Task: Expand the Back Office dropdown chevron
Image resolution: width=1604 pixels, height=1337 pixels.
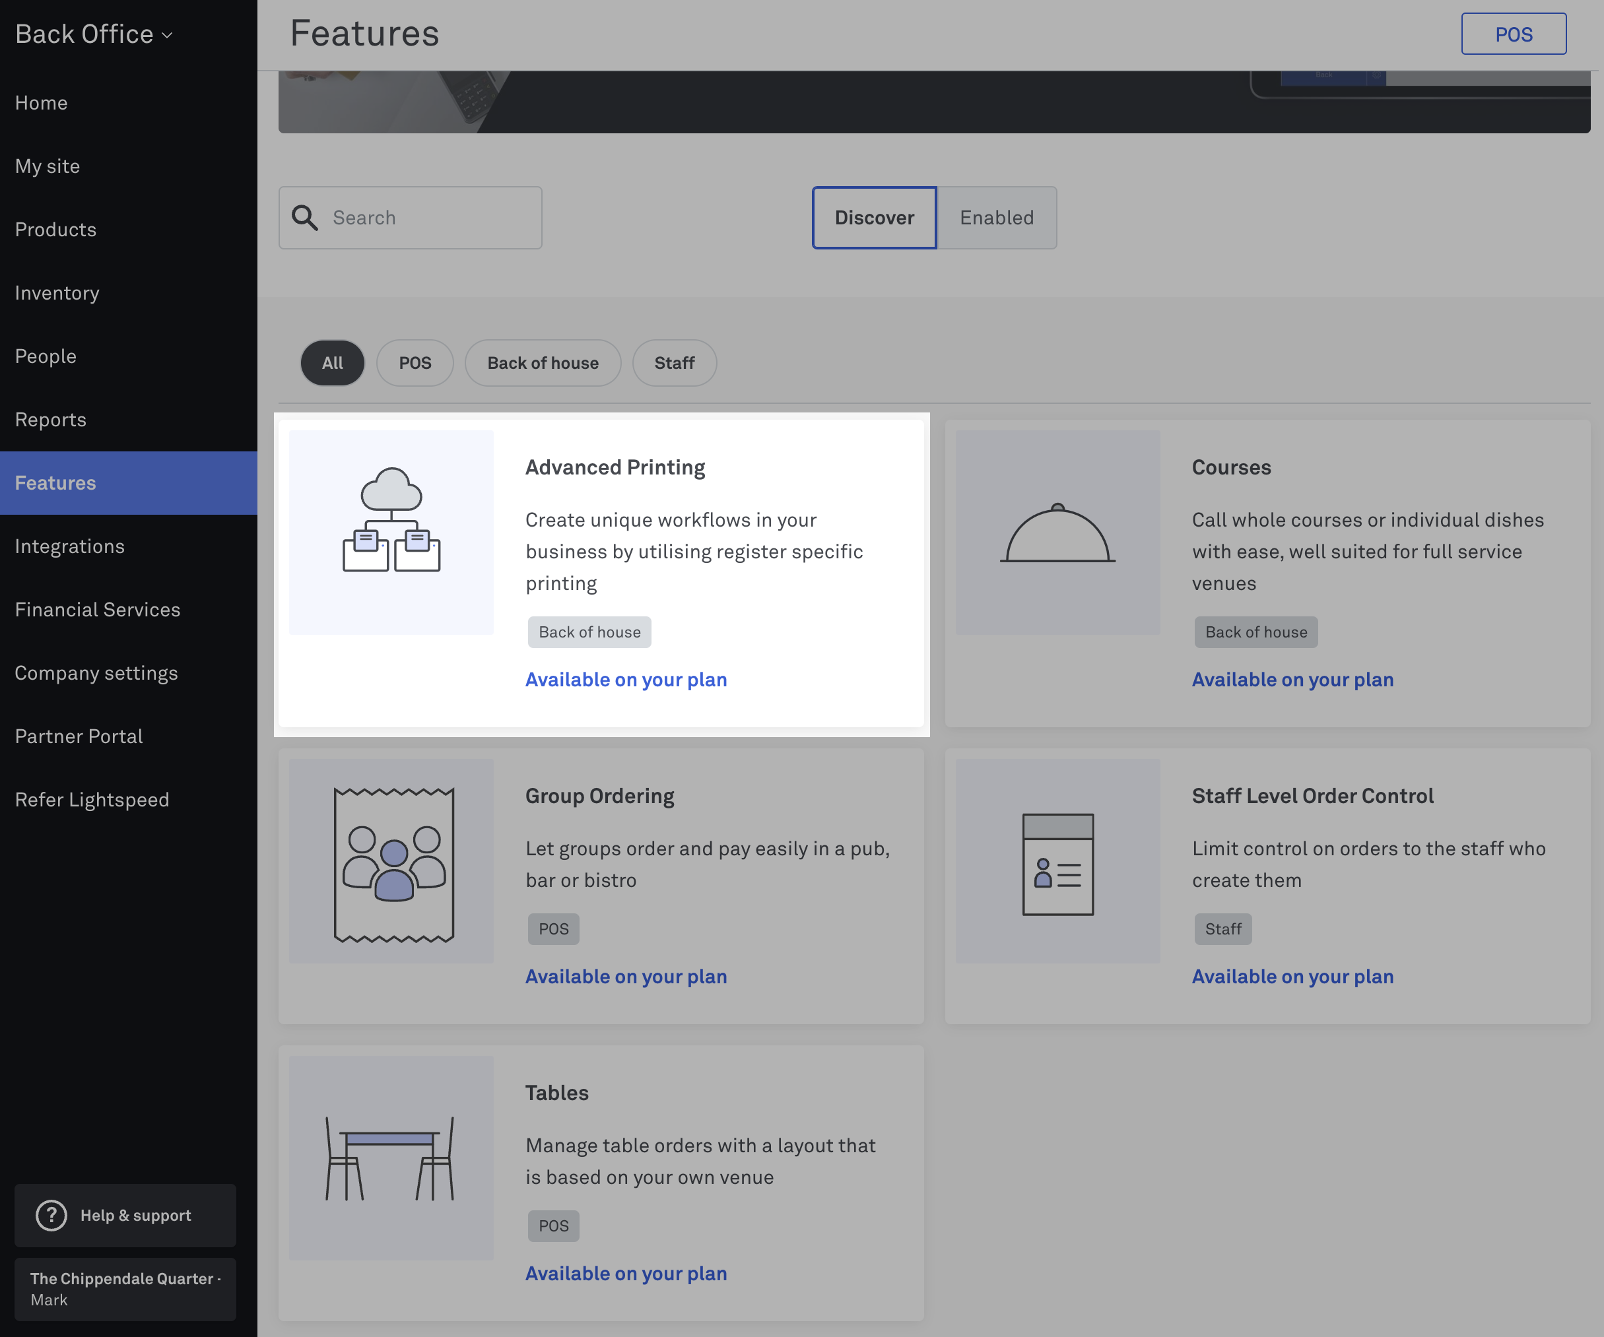Action: tap(167, 35)
